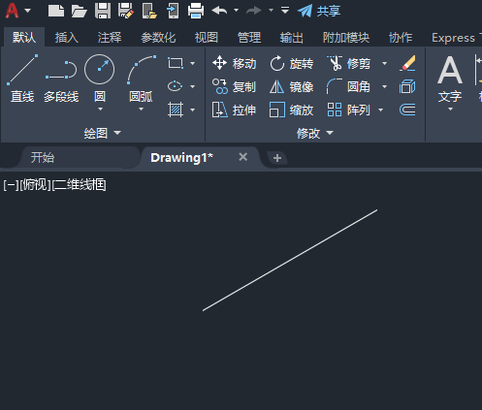Click the 阵列 array tool

348,110
